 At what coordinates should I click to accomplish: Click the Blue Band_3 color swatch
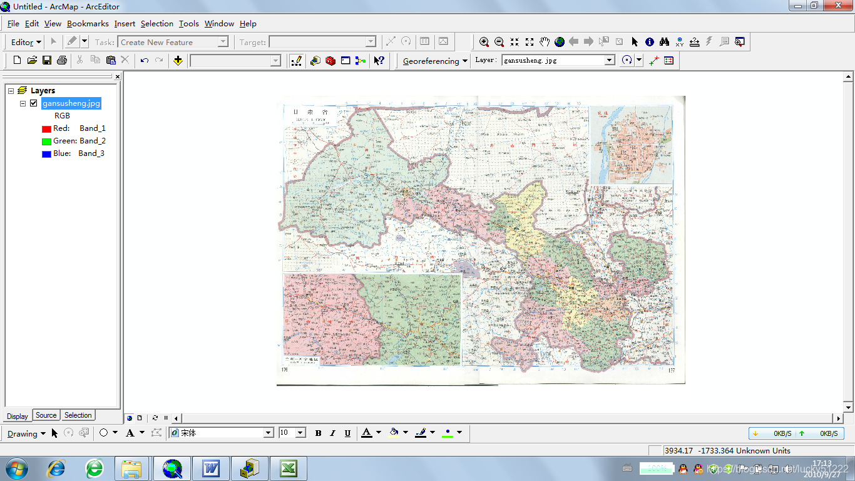coord(46,154)
